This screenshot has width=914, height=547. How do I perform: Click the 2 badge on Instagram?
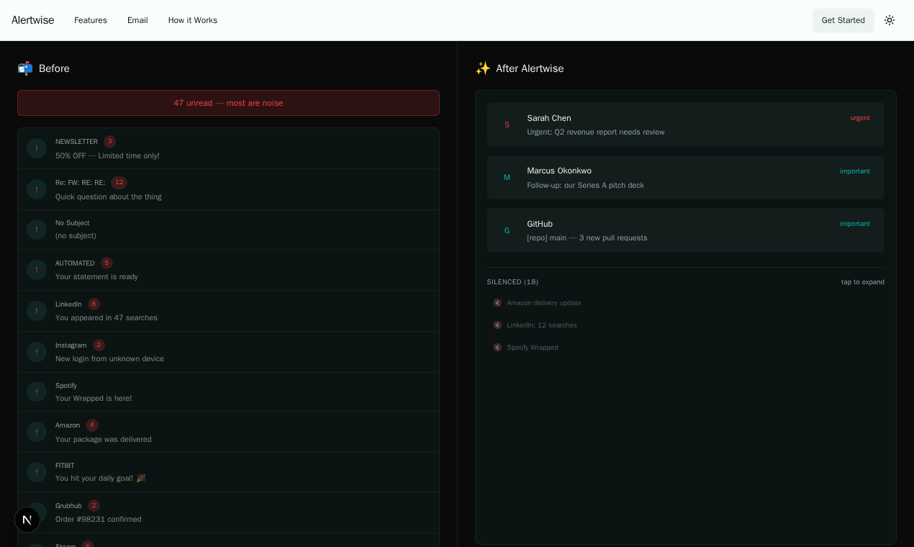tap(99, 345)
